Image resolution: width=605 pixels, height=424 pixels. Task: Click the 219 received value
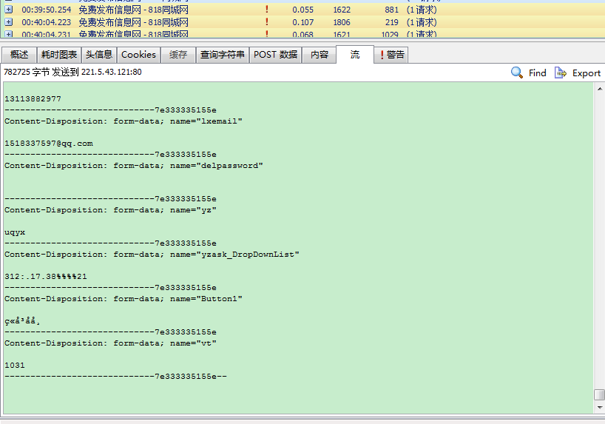[392, 22]
